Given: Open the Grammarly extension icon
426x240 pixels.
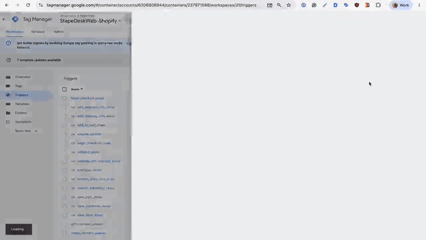Looking at the screenshot, I should click(x=314, y=5).
